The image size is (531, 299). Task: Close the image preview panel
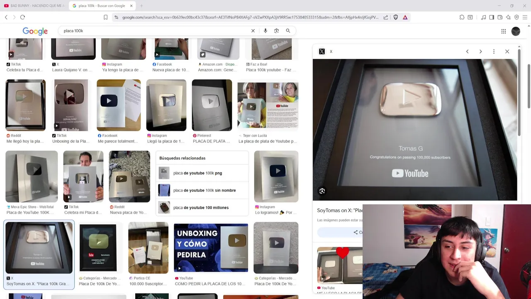507,51
